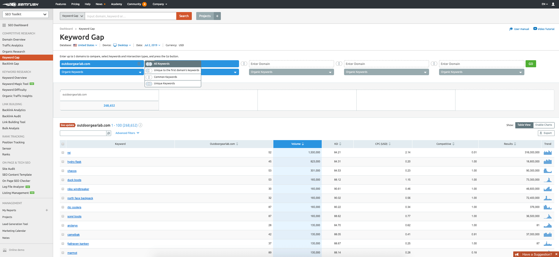559x257 pixels.
Task: Select Unique to the first domain's keywords
Action: click(173, 70)
